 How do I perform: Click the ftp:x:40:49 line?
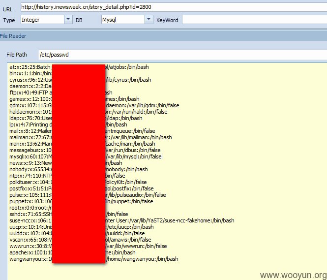coord(61,93)
